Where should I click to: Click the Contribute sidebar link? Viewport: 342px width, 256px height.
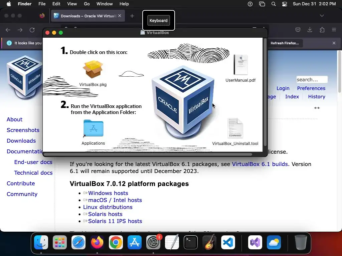(x=21, y=183)
